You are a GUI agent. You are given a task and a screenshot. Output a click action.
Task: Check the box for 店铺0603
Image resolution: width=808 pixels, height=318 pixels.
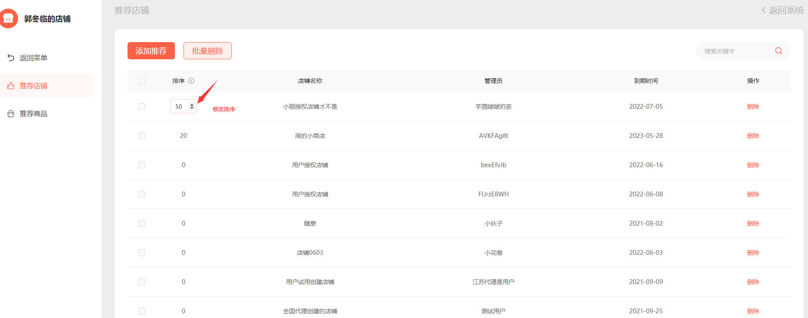tap(142, 253)
